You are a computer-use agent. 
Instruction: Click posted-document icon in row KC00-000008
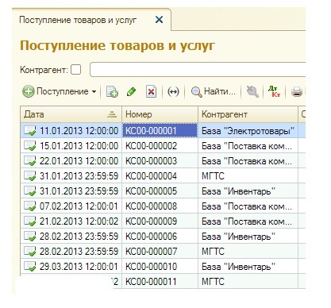click(x=29, y=206)
